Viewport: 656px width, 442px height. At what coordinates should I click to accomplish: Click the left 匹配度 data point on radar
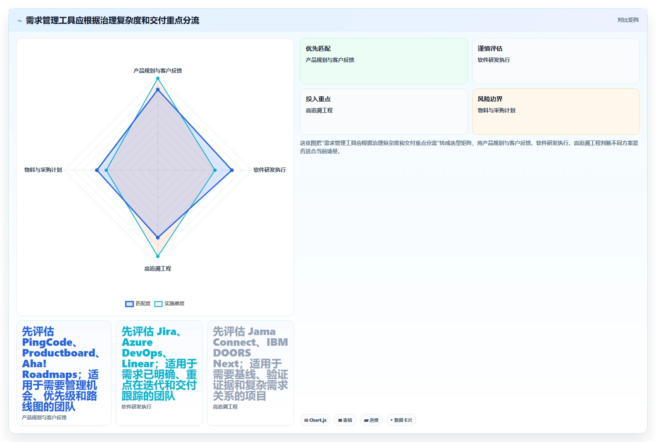97,170
